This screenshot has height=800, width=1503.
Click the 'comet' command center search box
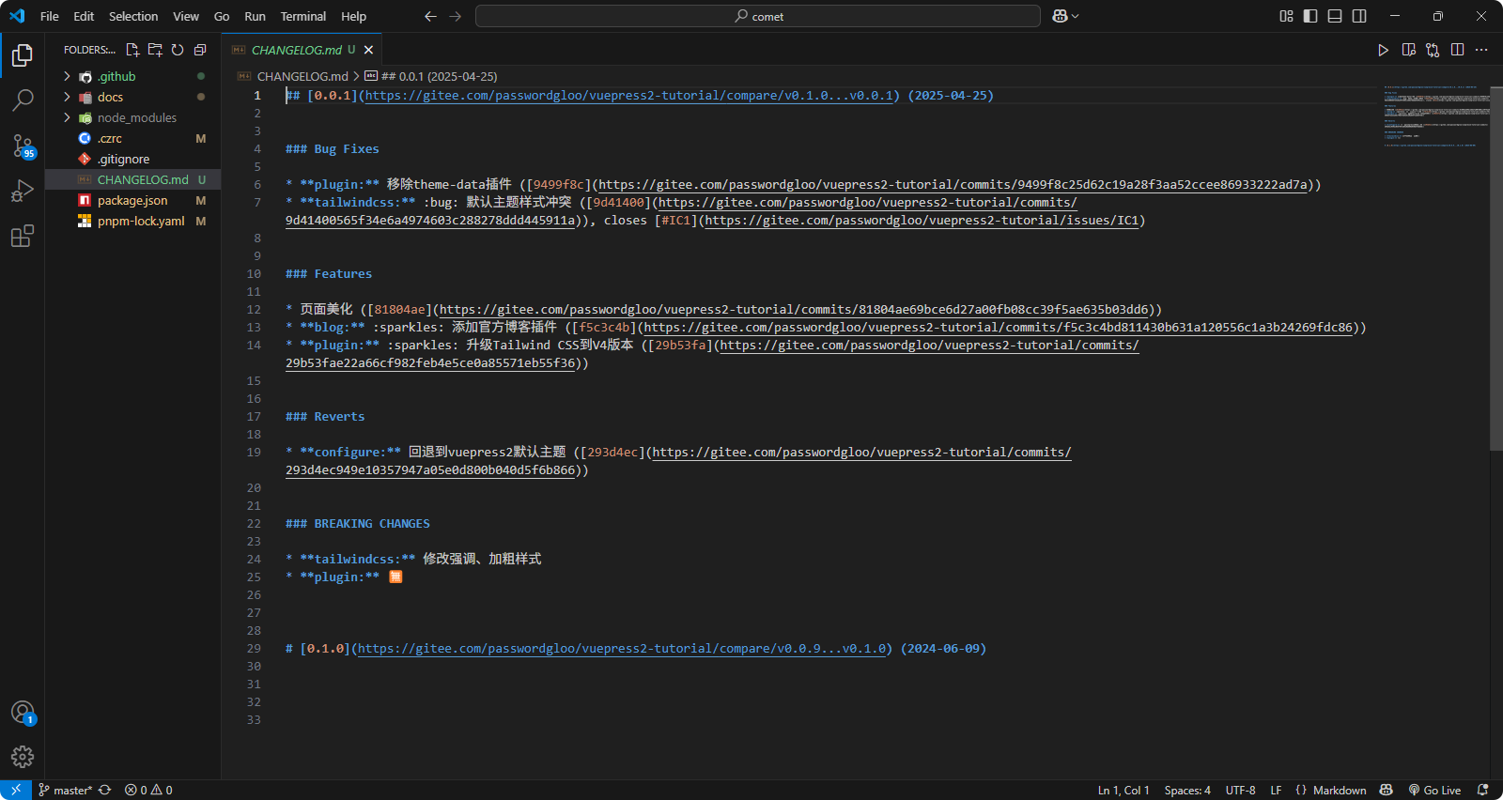[x=758, y=16]
